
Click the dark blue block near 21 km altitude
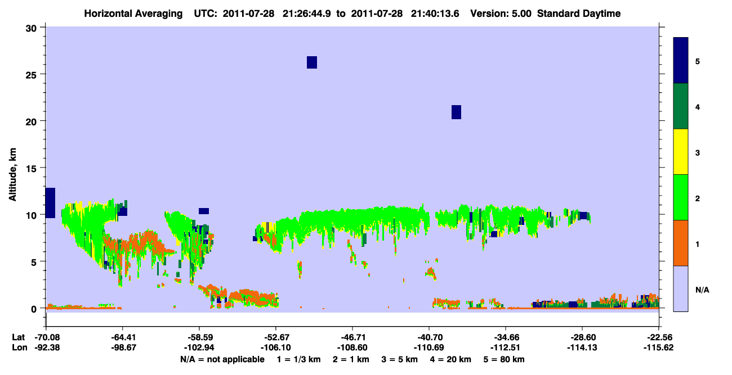click(x=456, y=112)
